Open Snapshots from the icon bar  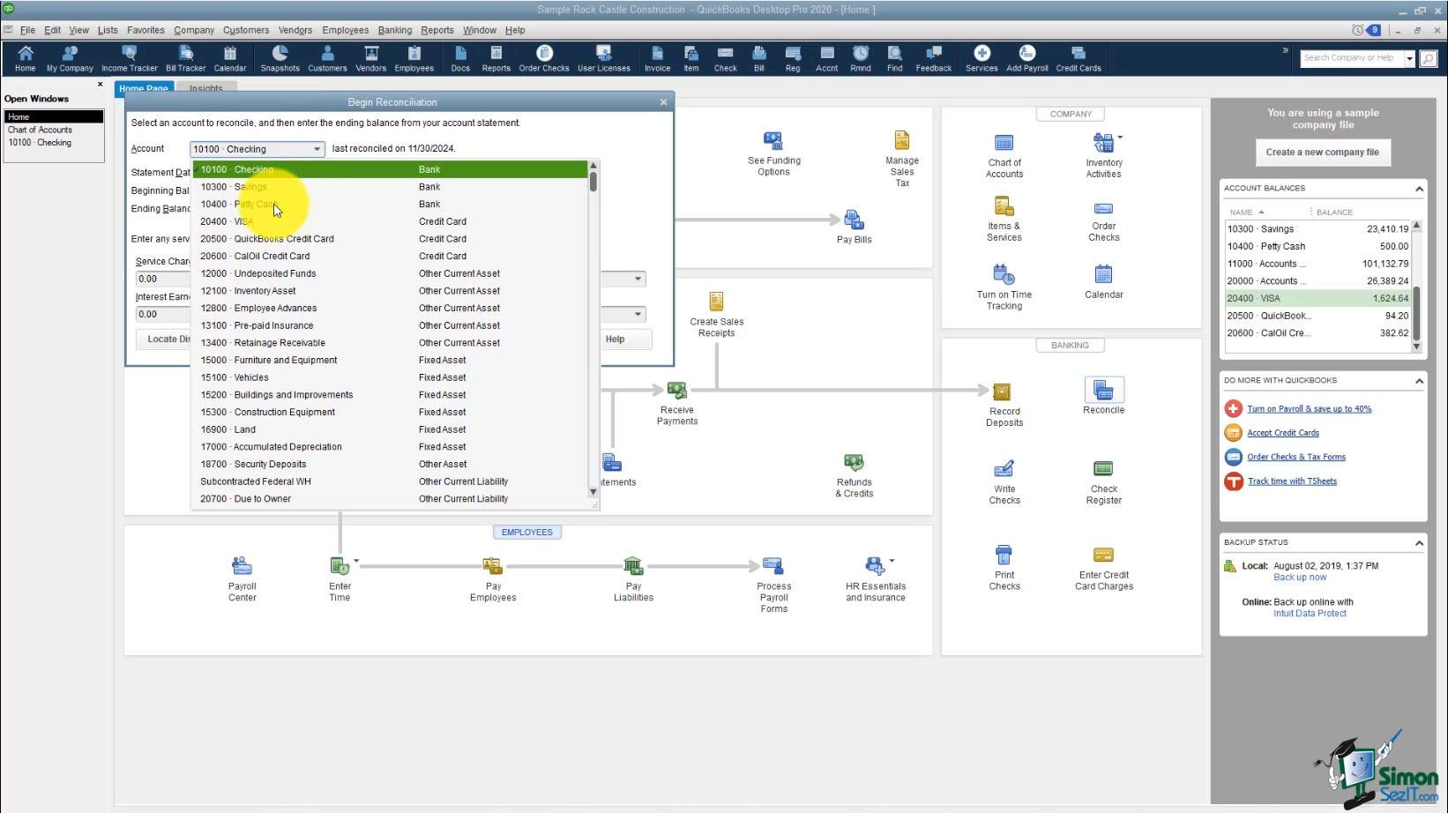[280, 58]
